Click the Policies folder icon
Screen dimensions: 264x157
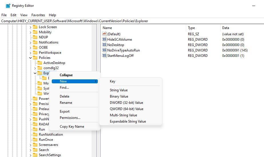(35, 57)
